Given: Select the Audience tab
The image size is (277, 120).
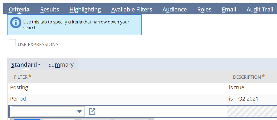Looking at the screenshot, I should coord(174,10).
